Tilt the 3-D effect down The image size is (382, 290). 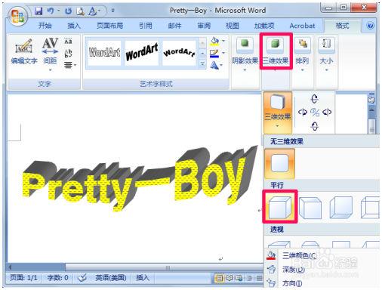click(315, 126)
